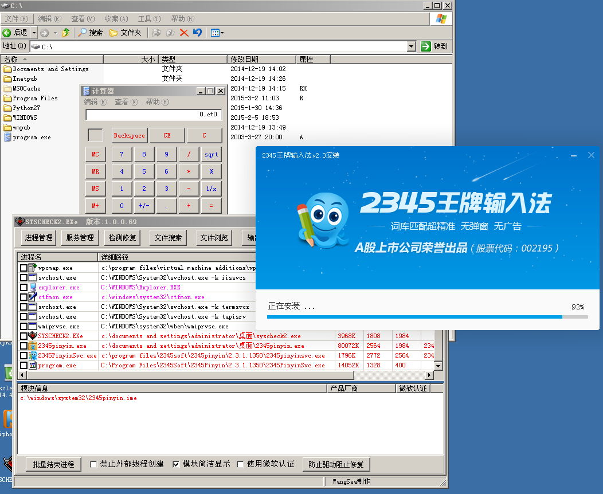Screen dimensions: 603x494
Task: Open the 查看(V) menu in Explorer
Action: [x=83, y=19]
